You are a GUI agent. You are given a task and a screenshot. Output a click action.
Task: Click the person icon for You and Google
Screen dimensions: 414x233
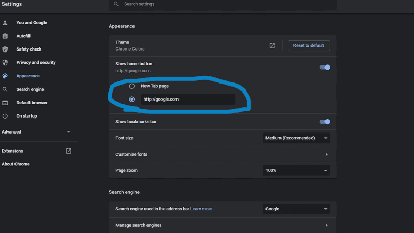5,23
